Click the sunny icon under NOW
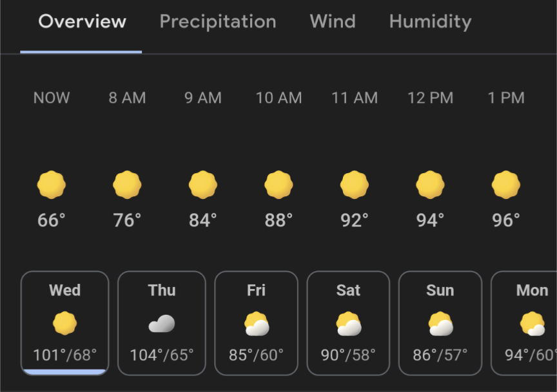557x392 pixels. pos(52,185)
